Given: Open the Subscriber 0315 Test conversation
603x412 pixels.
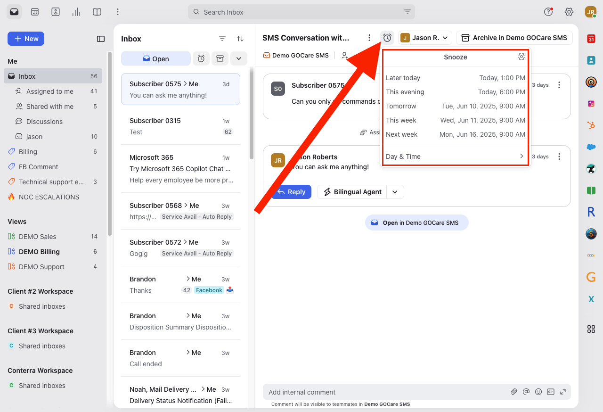Looking at the screenshot, I should point(180,126).
